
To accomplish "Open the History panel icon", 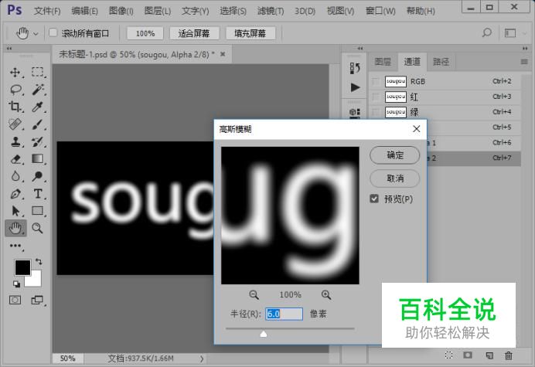I will point(355,68).
